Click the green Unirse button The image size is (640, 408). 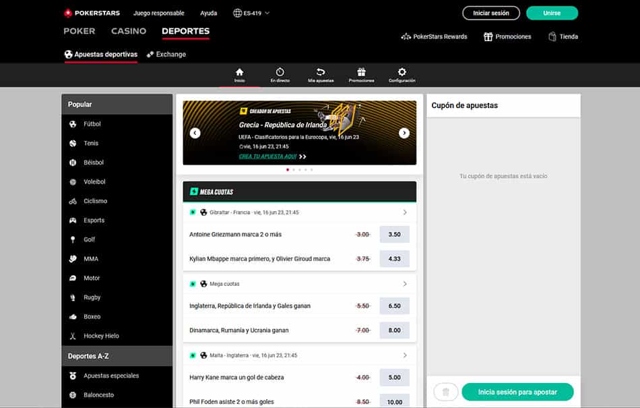coord(552,13)
